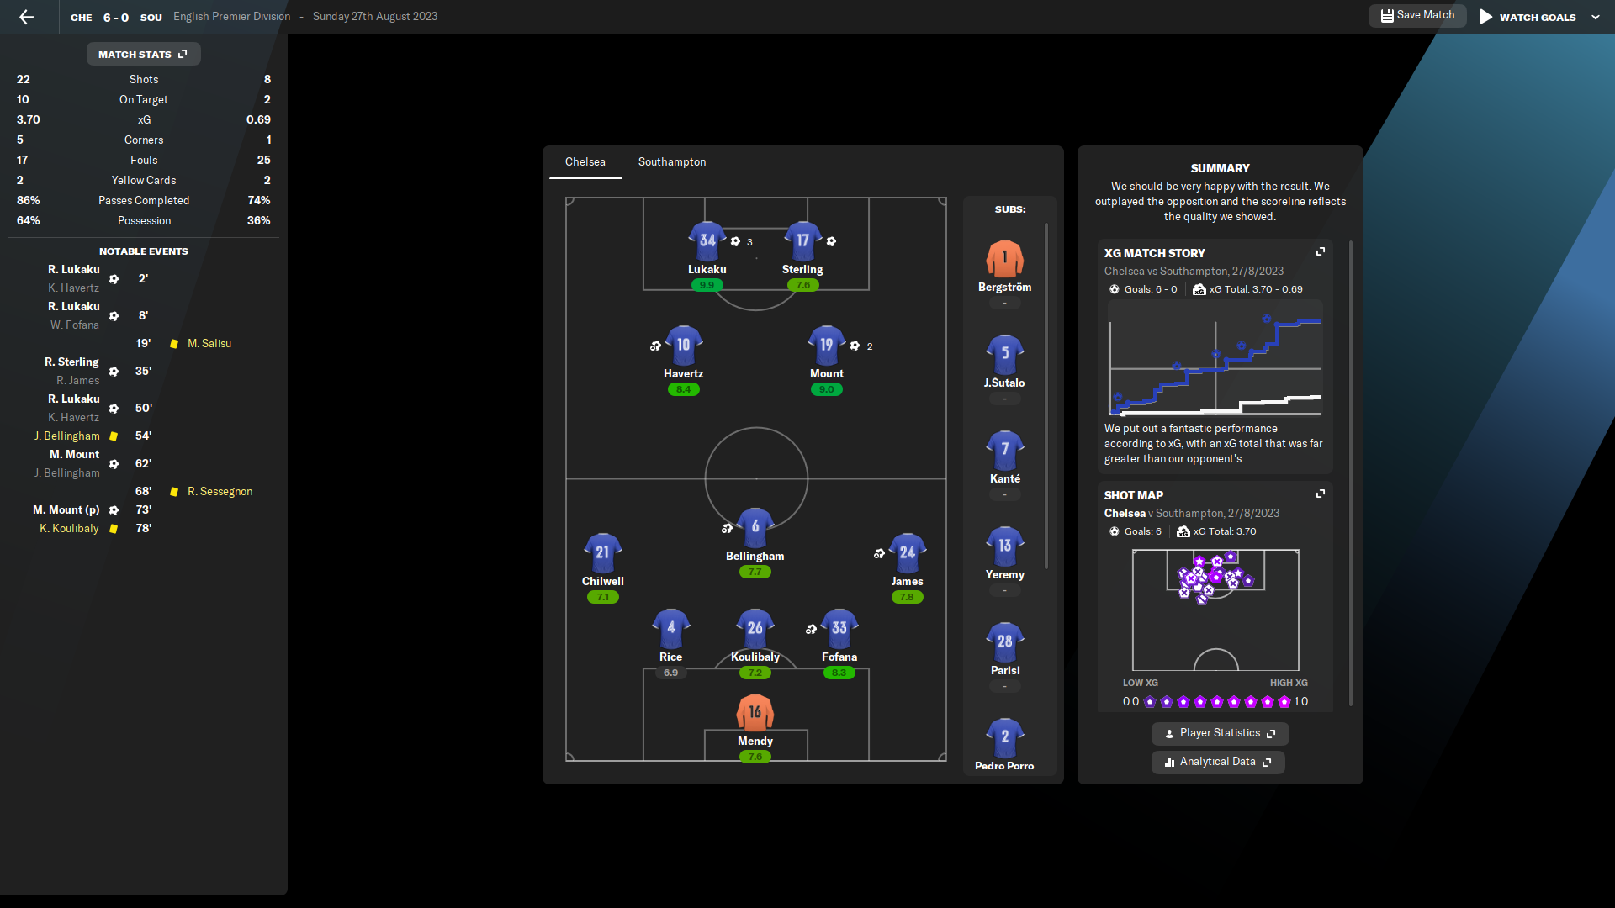Click the summary panel scrollbar
Image resolution: width=1615 pixels, height=908 pixels.
1351,471
